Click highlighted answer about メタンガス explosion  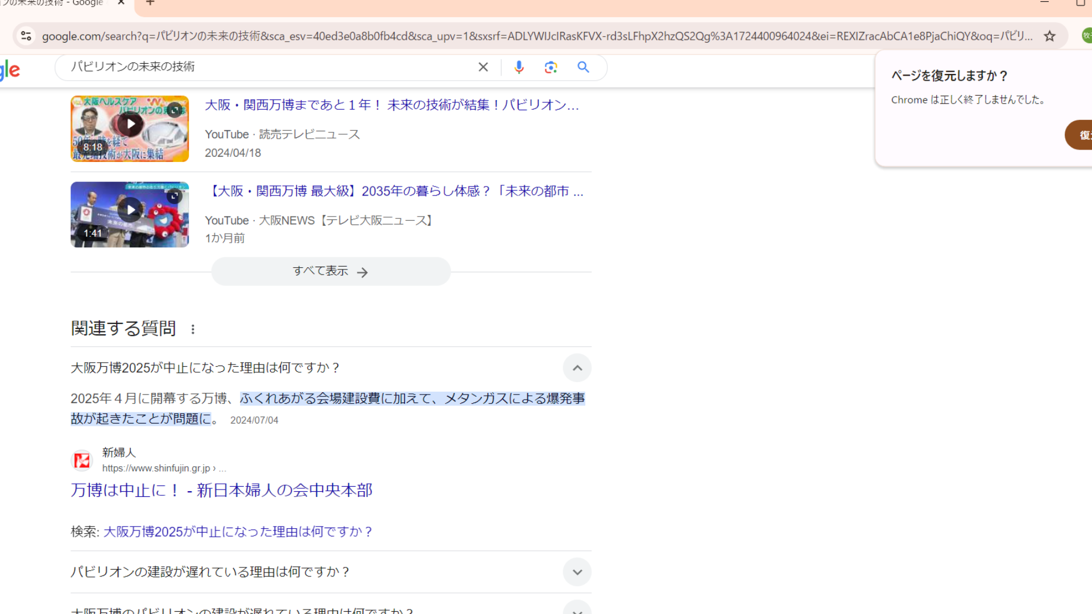point(327,408)
